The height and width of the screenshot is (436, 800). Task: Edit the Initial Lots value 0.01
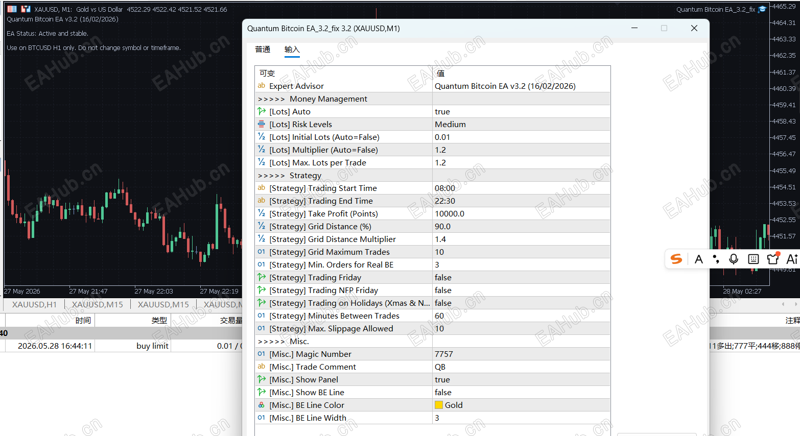point(521,137)
